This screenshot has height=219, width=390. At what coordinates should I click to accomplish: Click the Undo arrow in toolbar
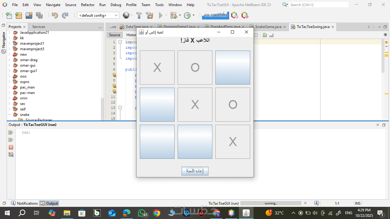click(55, 16)
